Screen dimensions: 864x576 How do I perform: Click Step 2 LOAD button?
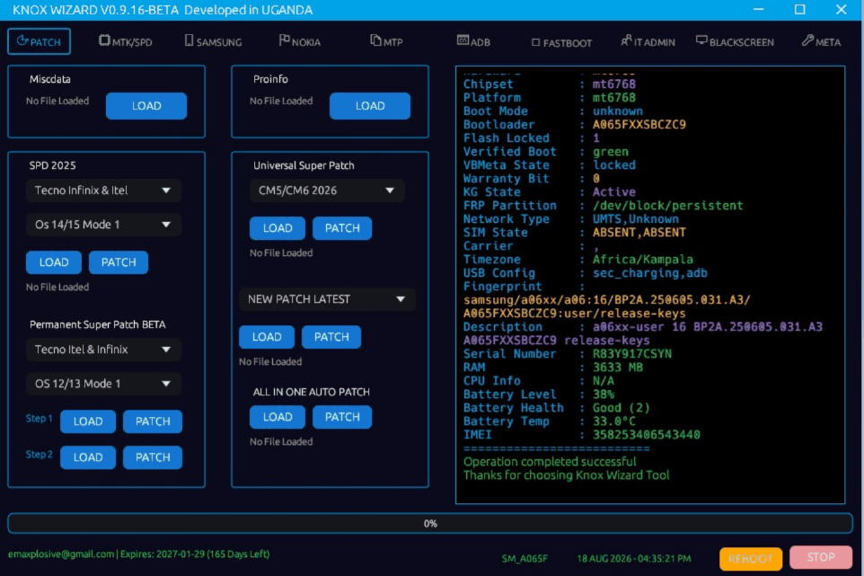point(88,457)
